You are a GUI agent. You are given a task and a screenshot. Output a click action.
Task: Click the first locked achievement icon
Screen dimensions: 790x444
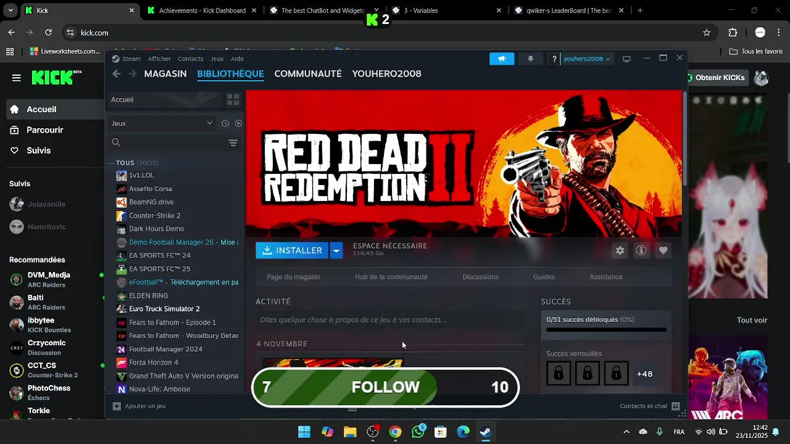tap(559, 374)
